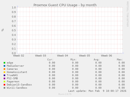Click the '%' y-axis unit label
This screenshot has width=130, height=97.
[3, 30]
